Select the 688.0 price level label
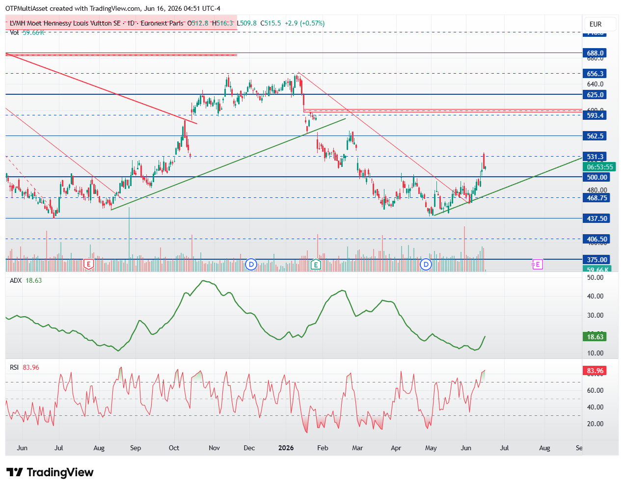 595,53
